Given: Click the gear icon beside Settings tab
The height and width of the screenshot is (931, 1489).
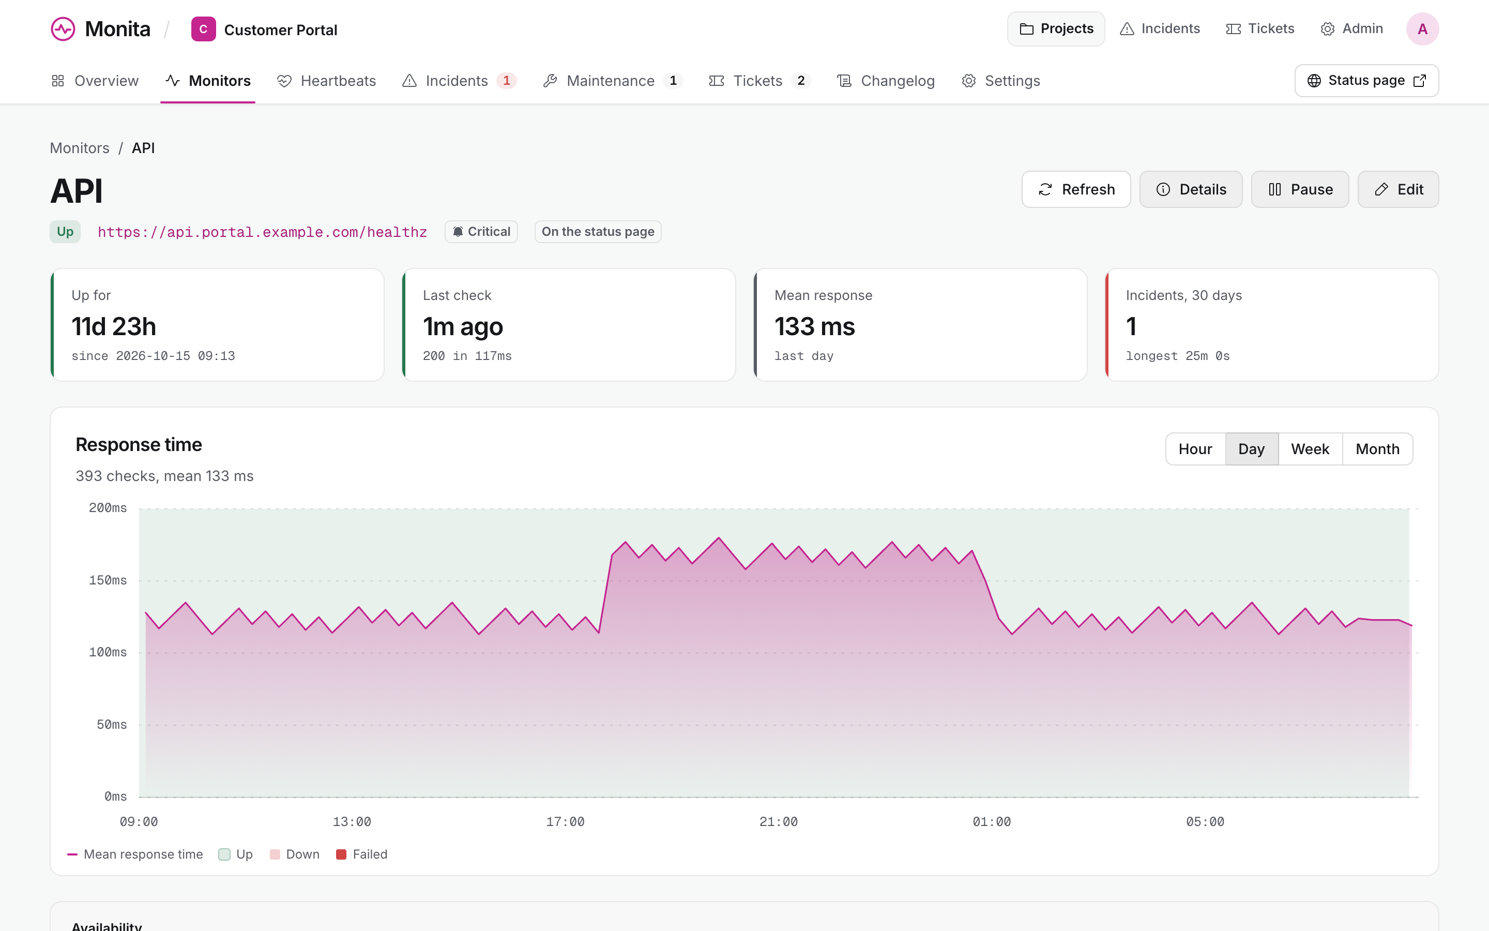Looking at the screenshot, I should point(968,81).
